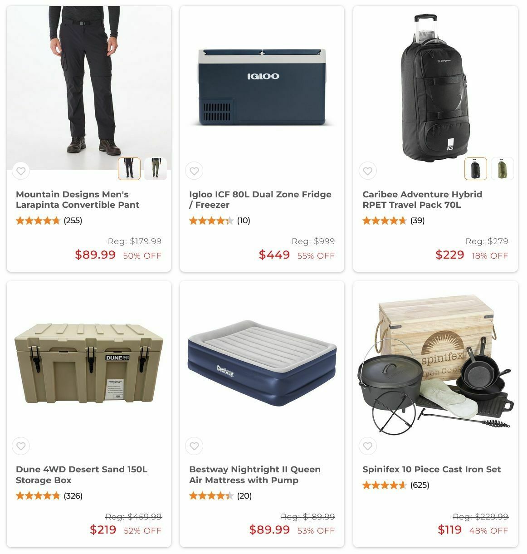View Caribee Adventure Hybrid RPET Travel Pack
Screen dimensions: 527x554
(422, 200)
